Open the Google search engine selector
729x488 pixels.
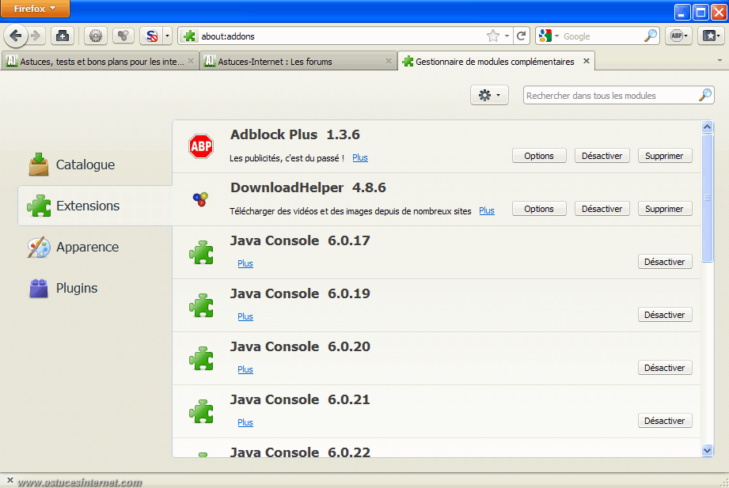tap(549, 36)
